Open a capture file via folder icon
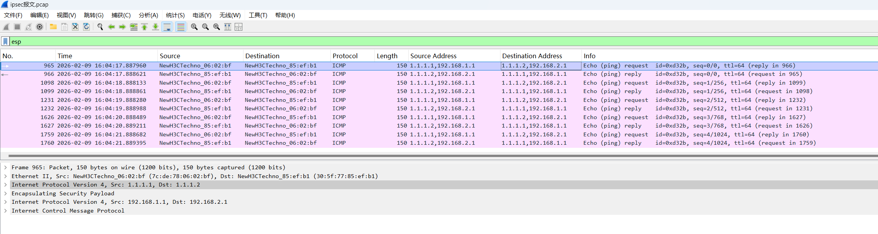The height and width of the screenshot is (234, 878). tap(53, 27)
